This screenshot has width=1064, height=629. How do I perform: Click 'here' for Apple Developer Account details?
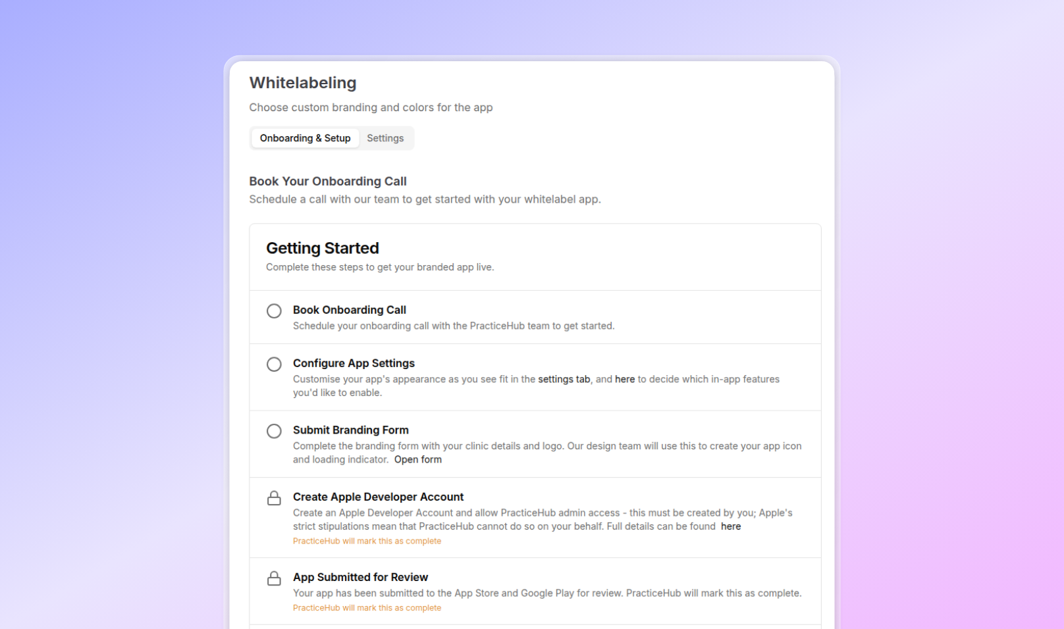click(730, 526)
